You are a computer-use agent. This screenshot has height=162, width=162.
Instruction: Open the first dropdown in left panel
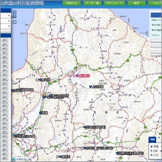[6, 16]
